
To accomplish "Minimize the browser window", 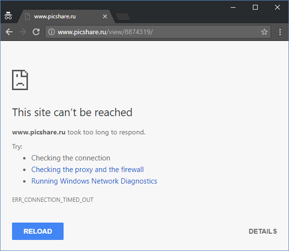I will (233, 7).
